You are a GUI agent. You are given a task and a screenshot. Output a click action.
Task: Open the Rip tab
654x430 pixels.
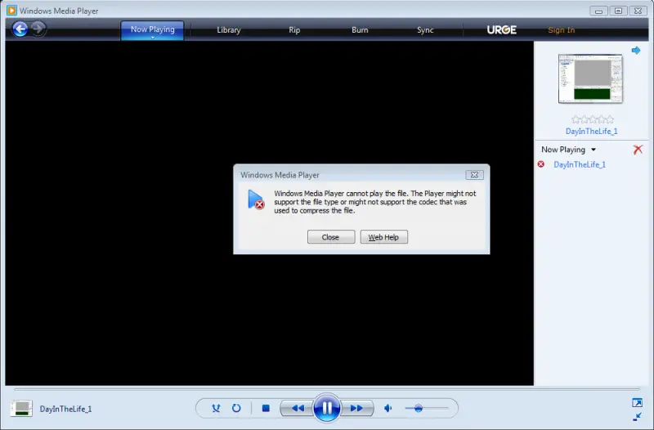[x=294, y=30]
